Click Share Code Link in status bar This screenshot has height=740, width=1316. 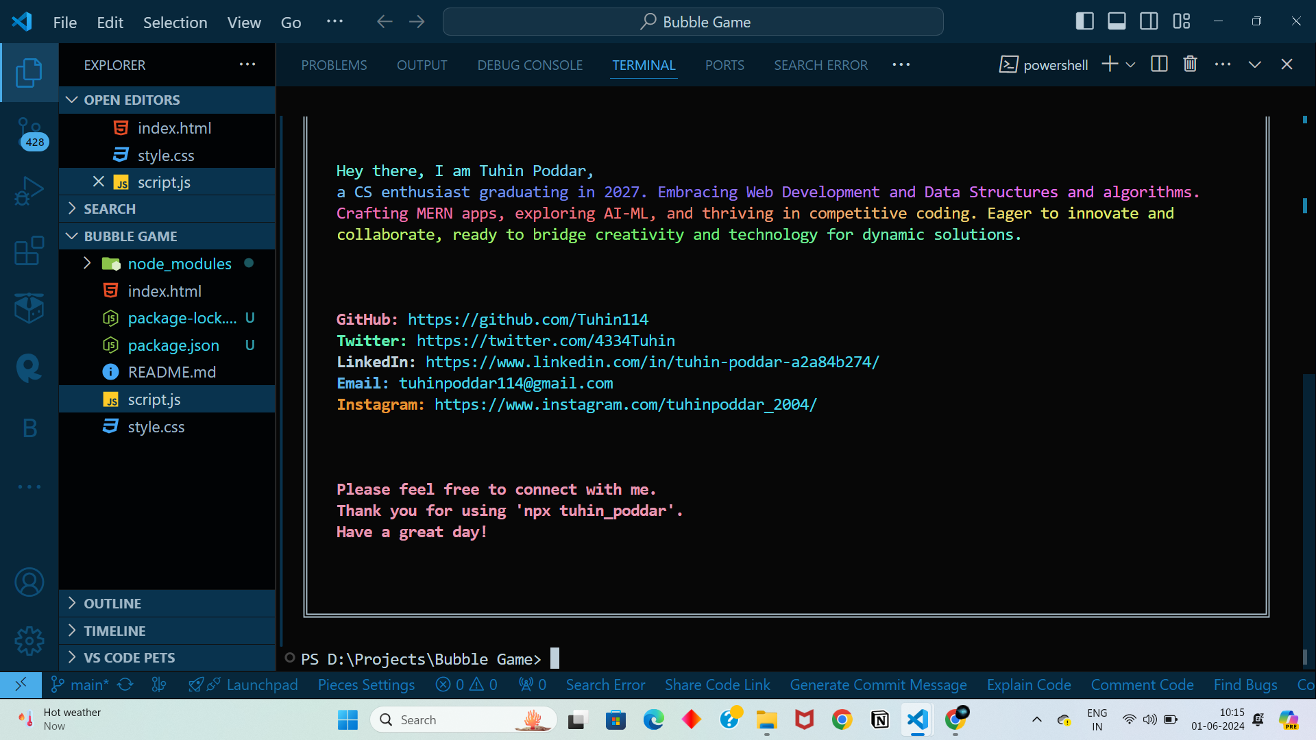coord(718,684)
